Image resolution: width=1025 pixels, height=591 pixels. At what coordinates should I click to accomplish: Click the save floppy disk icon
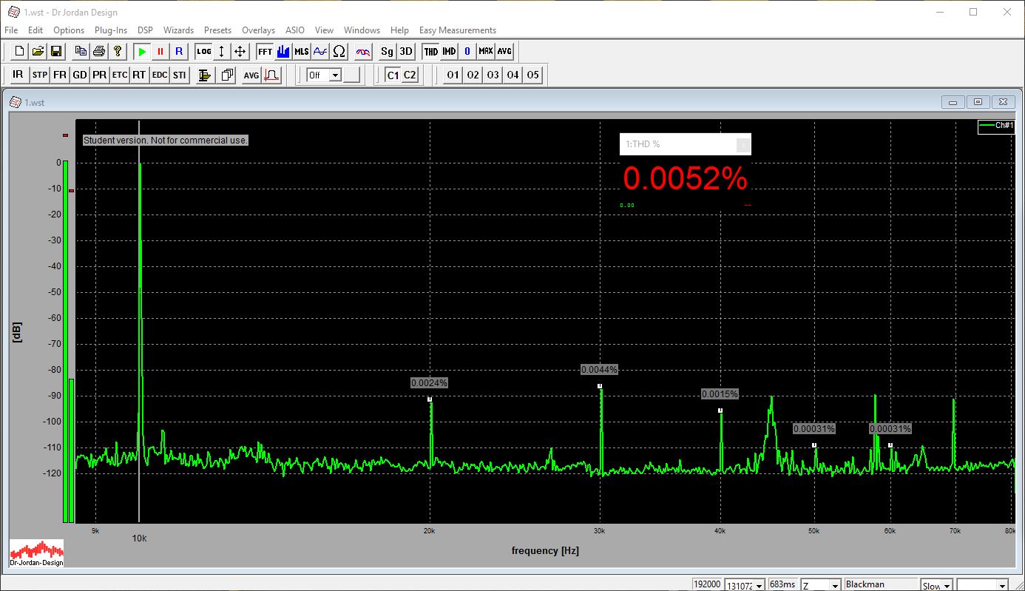click(56, 52)
